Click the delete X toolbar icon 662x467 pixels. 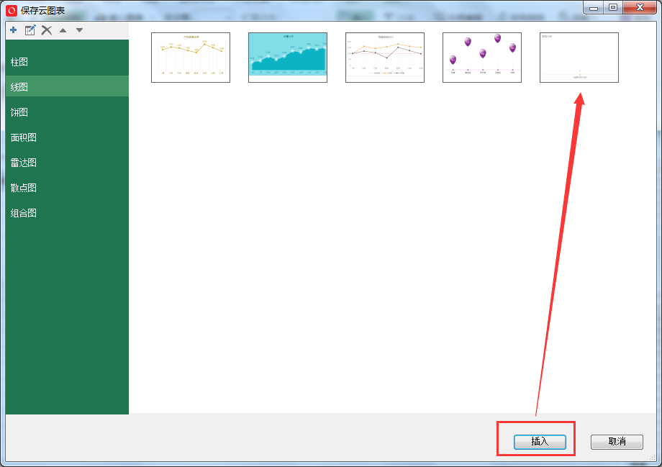[47, 30]
